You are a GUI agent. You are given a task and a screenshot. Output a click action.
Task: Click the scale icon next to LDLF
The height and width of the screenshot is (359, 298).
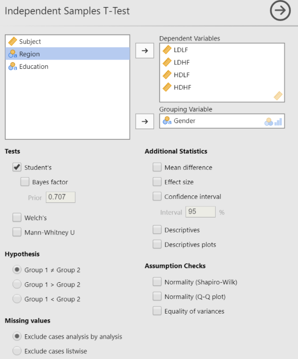click(x=167, y=50)
